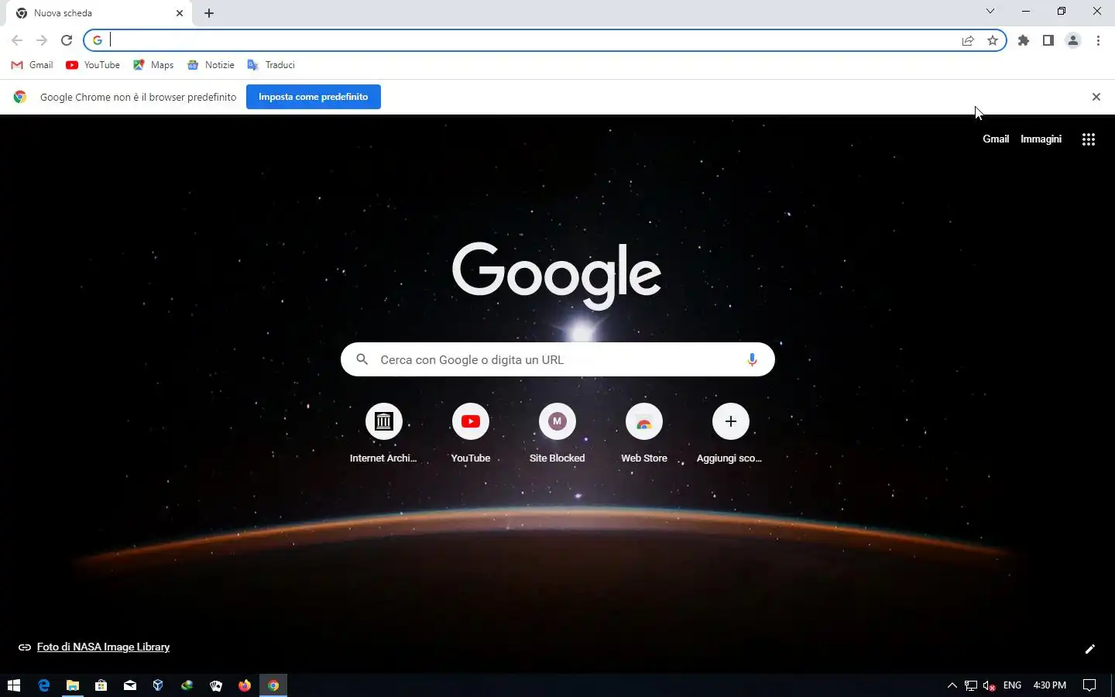
Task: Click the muted volume icon in tray
Action: pyautogui.click(x=990, y=685)
